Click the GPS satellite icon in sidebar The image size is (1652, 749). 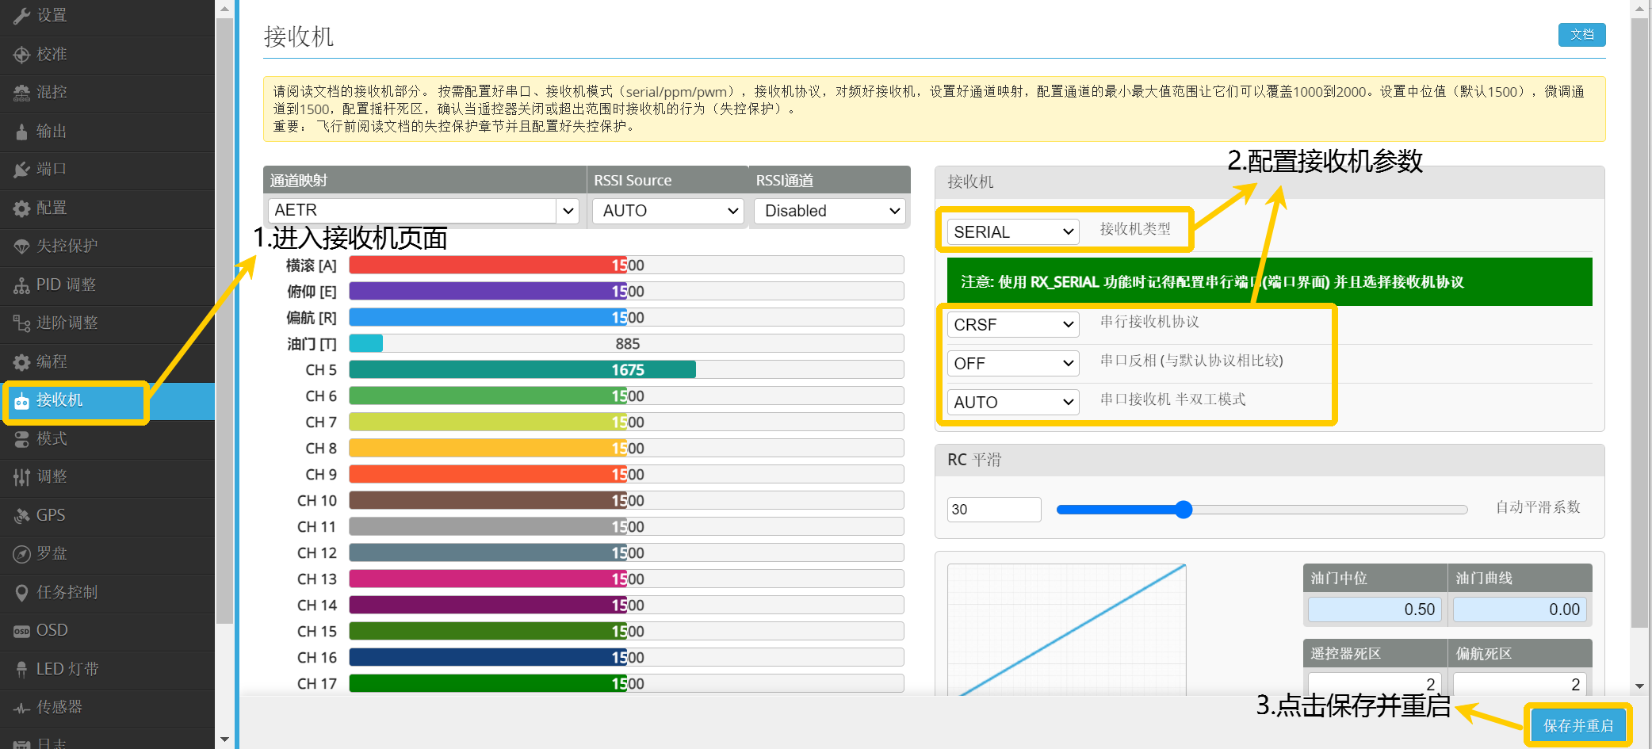point(21,516)
